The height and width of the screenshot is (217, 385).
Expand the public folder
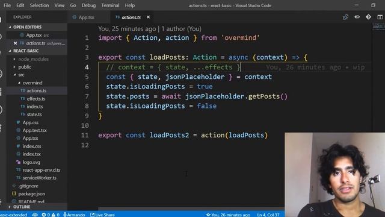point(25,67)
